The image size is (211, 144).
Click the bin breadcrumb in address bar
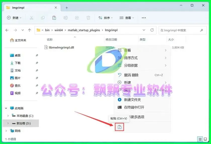pos(47,30)
